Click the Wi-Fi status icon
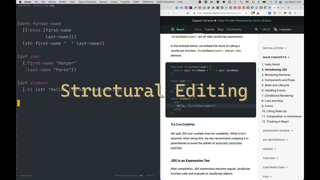Screen dimensions: 320x180 point(271,2)
